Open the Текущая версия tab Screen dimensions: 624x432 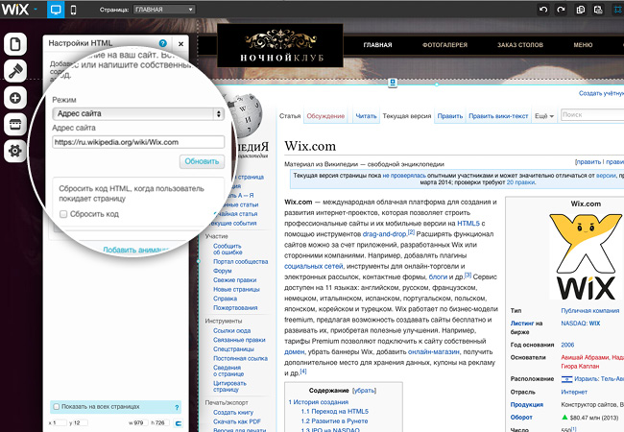(407, 116)
